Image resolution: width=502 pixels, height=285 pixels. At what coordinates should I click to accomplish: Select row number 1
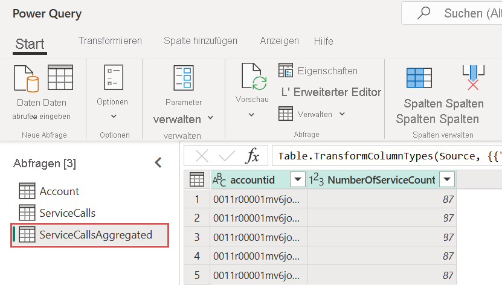[x=197, y=199]
